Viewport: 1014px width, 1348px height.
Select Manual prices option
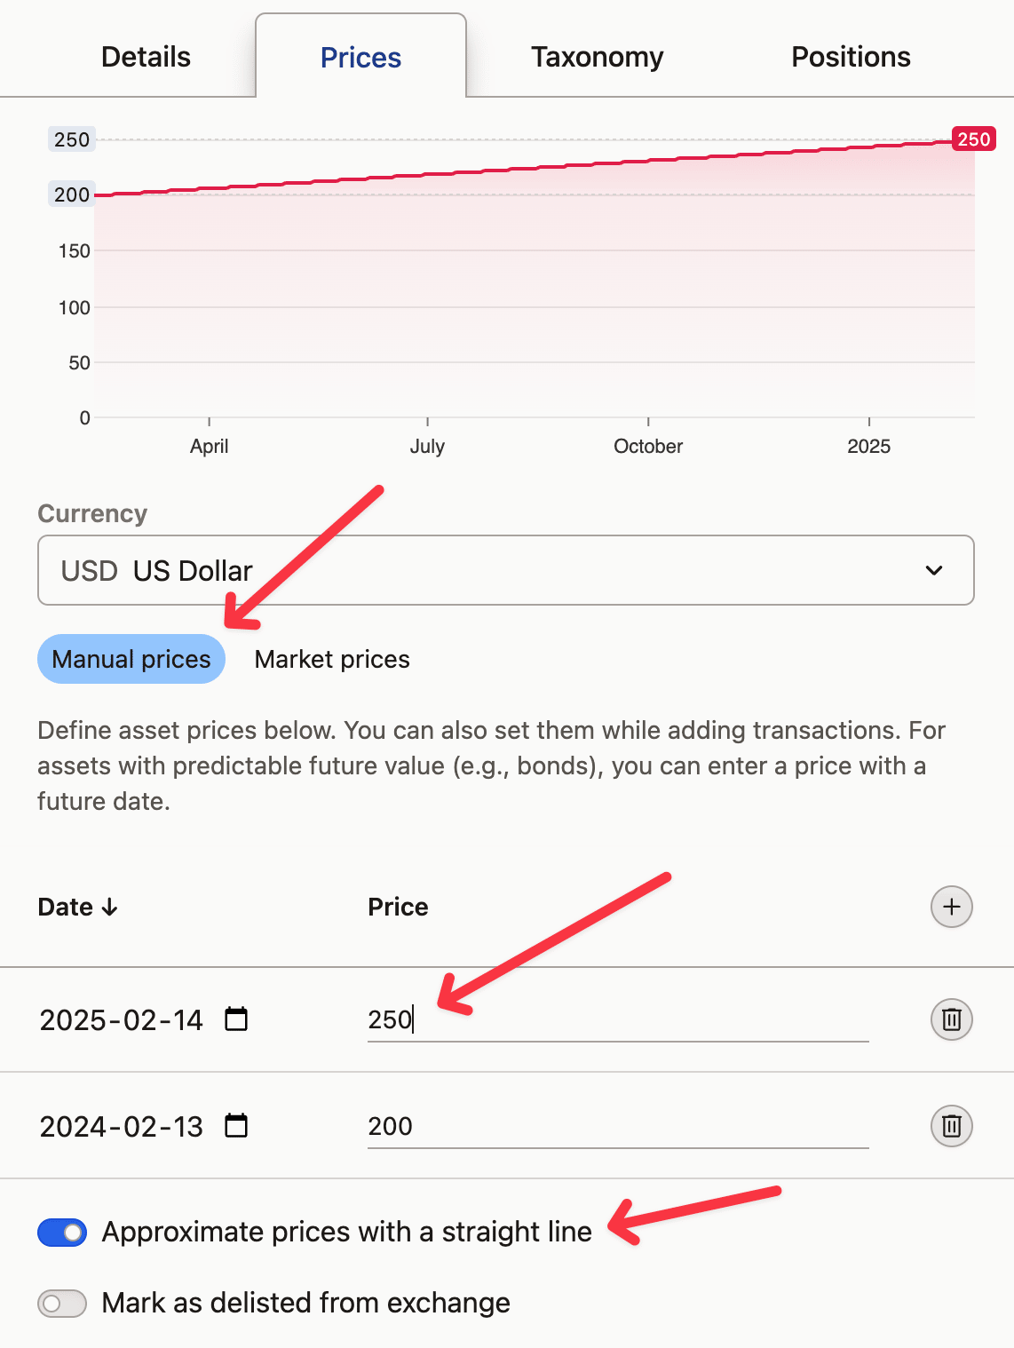[131, 659]
